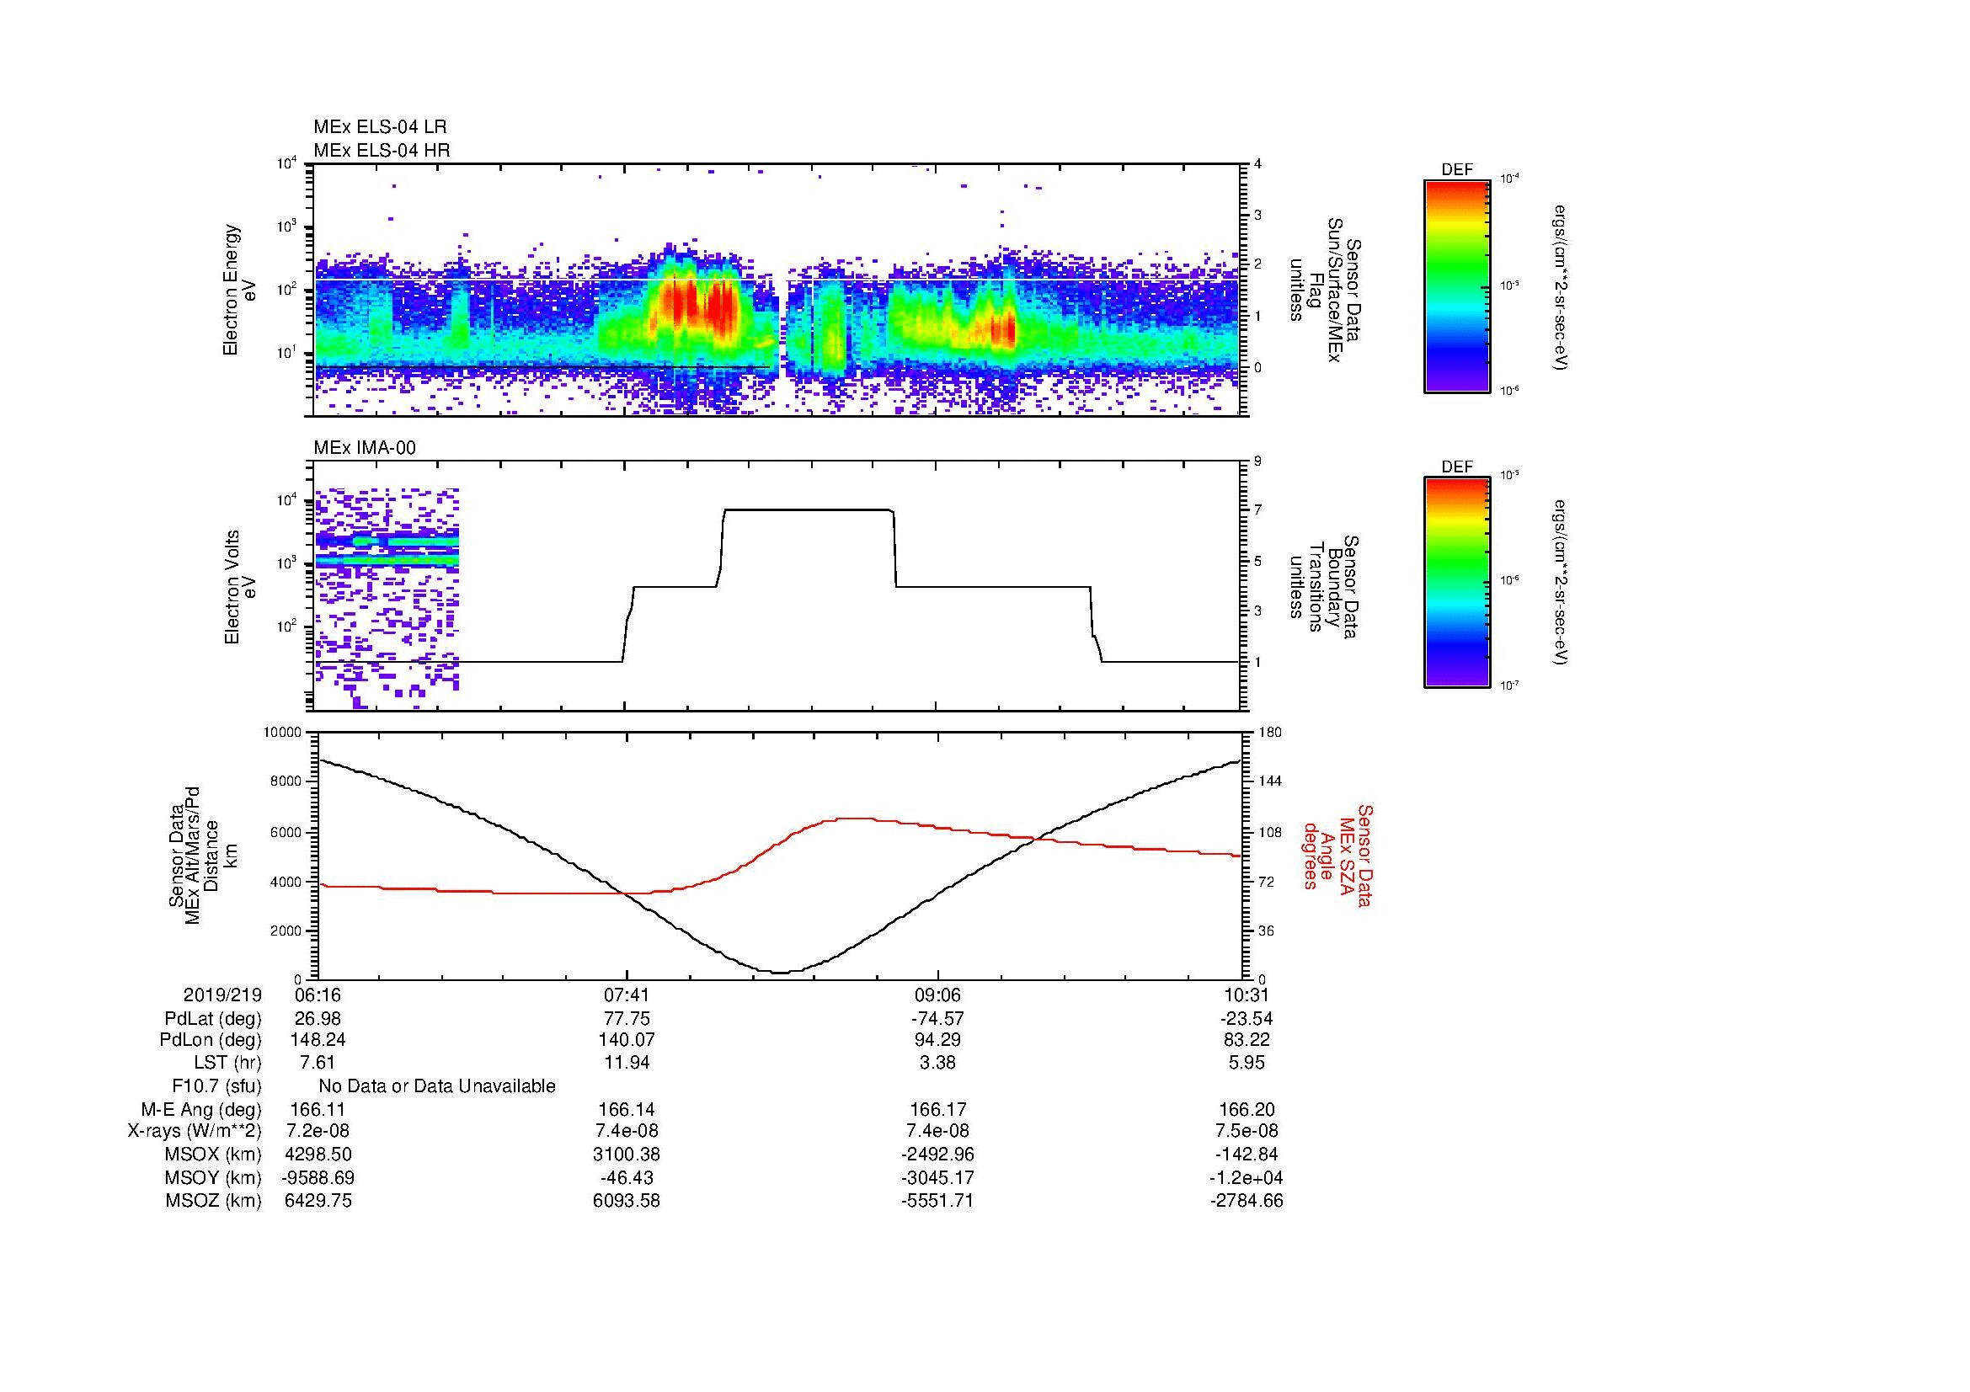Click the PdLat value 77.75
This screenshot has height=1392, width=1970.
(627, 1019)
